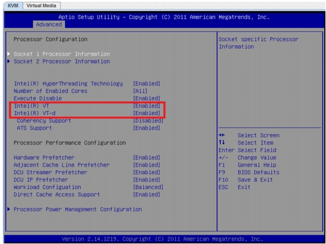Change Workload Configuation [Balanced] value
The width and height of the screenshot is (326, 244).
click(x=148, y=187)
